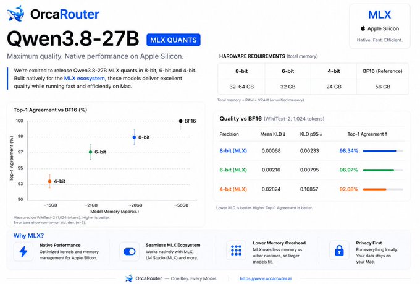
Task: Click the Quality vs BF16 heading
Action: (x=240, y=119)
